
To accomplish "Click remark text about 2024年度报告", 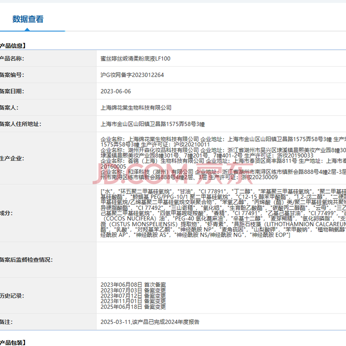I will pyautogui.click(x=150, y=322).
